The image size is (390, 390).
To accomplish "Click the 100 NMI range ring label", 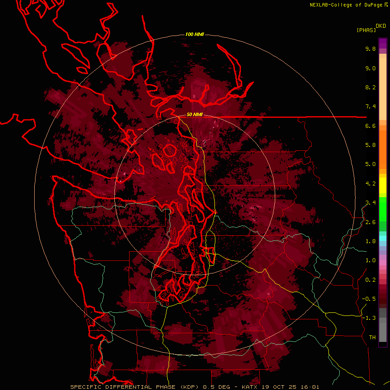I will tap(195, 34).
